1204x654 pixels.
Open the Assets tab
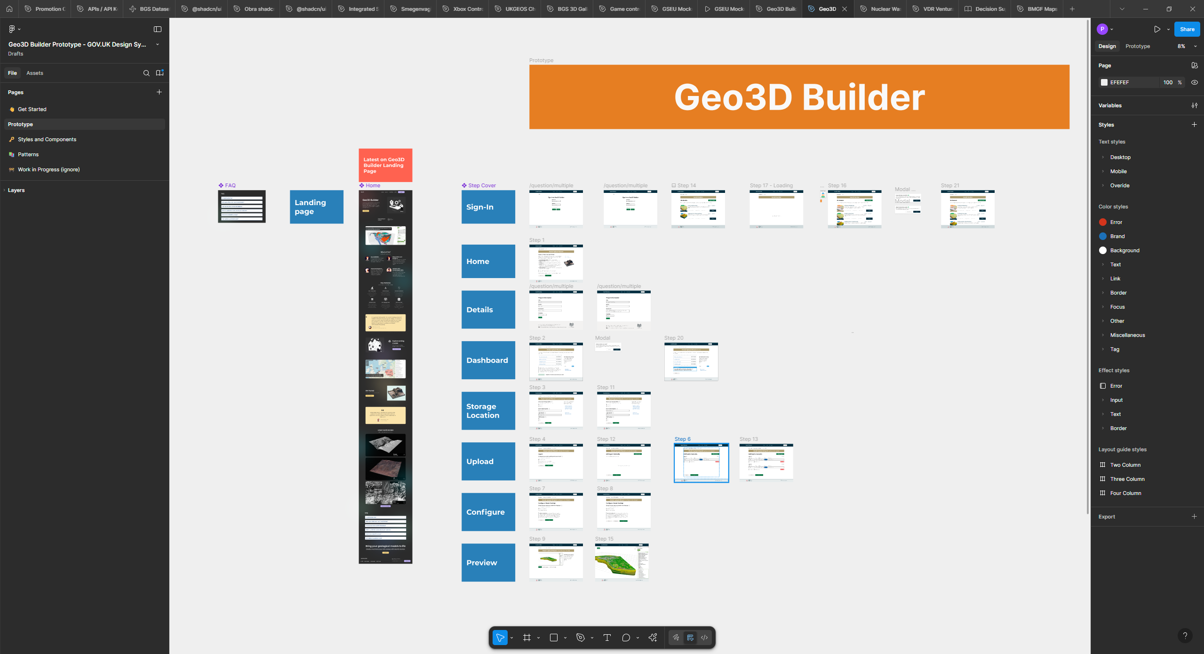[x=34, y=73]
